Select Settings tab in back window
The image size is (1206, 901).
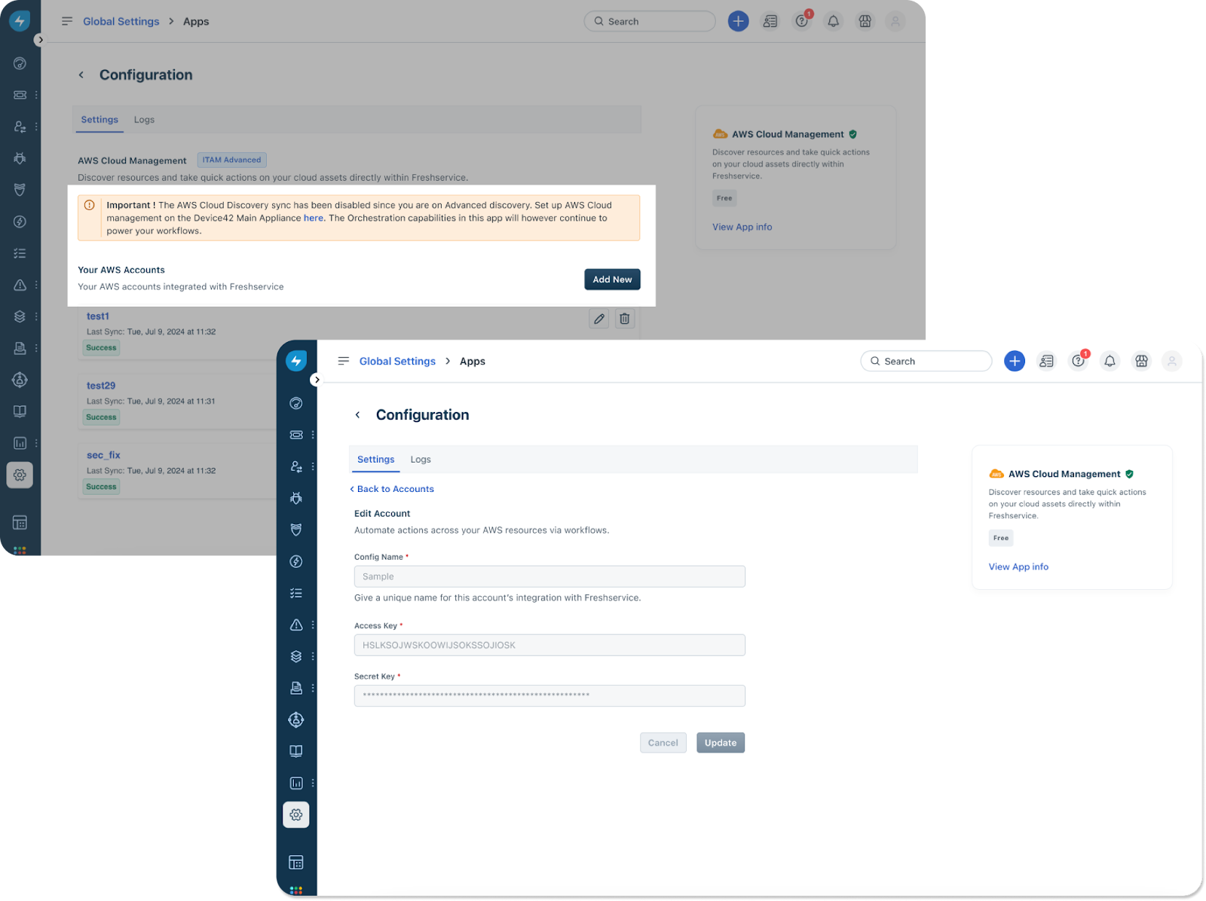point(99,120)
